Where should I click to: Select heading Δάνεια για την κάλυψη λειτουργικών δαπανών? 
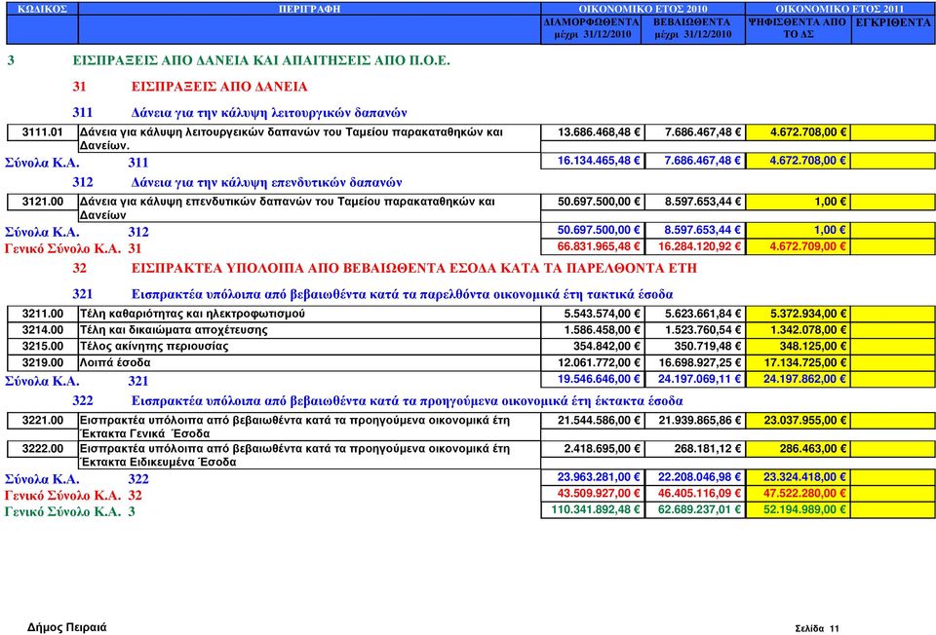coord(269,113)
